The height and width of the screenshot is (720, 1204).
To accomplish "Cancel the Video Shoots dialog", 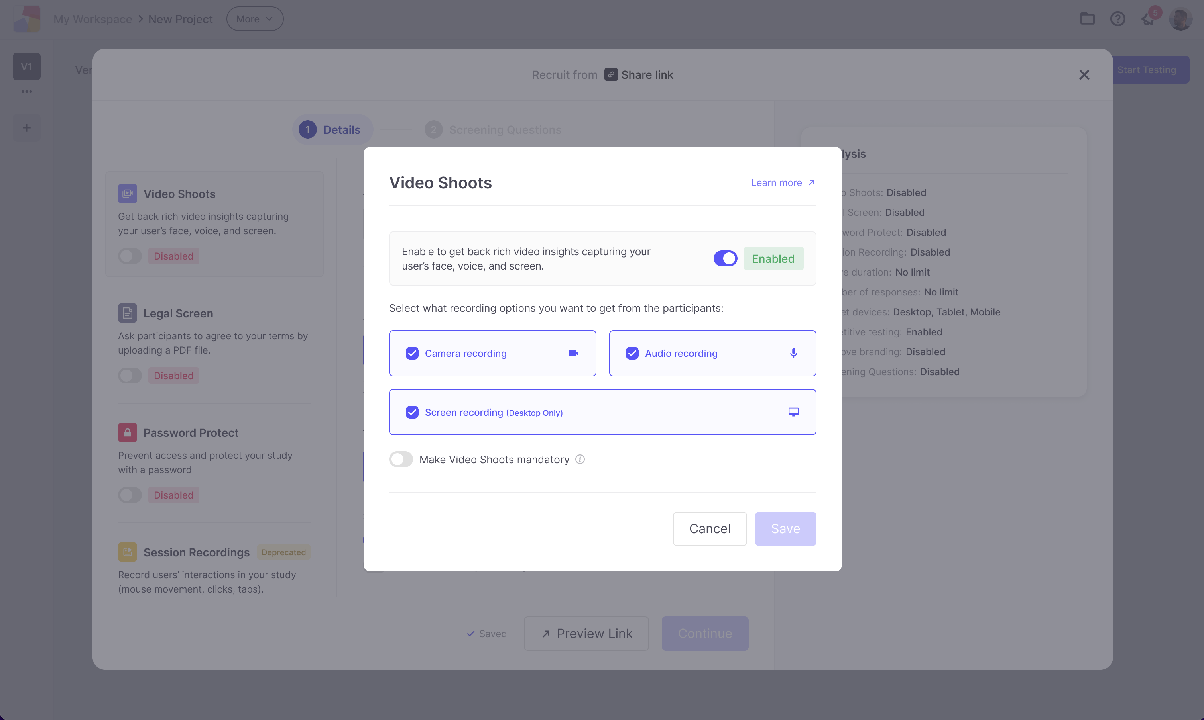I will pos(710,528).
